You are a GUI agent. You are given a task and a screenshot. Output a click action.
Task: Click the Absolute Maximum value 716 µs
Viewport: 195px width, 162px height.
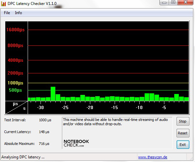pos(44,144)
